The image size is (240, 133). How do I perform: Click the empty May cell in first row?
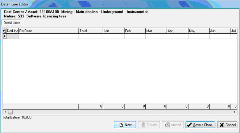tap(199, 36)
